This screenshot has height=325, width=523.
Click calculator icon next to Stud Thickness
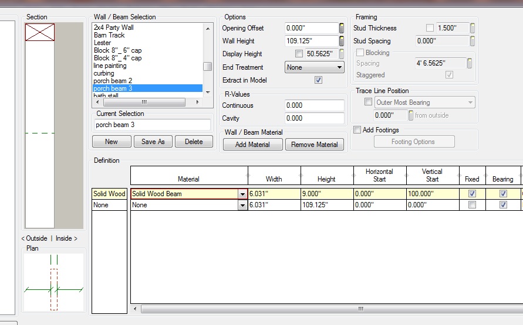coord(473,28)
